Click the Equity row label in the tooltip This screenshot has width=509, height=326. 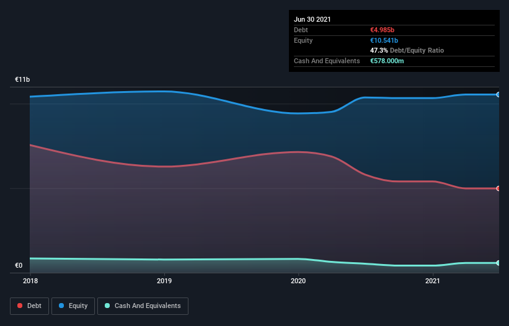[x=303, y=40]
